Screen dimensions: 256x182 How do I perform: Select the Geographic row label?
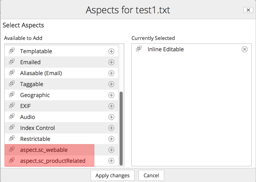(x=35, y=95)
